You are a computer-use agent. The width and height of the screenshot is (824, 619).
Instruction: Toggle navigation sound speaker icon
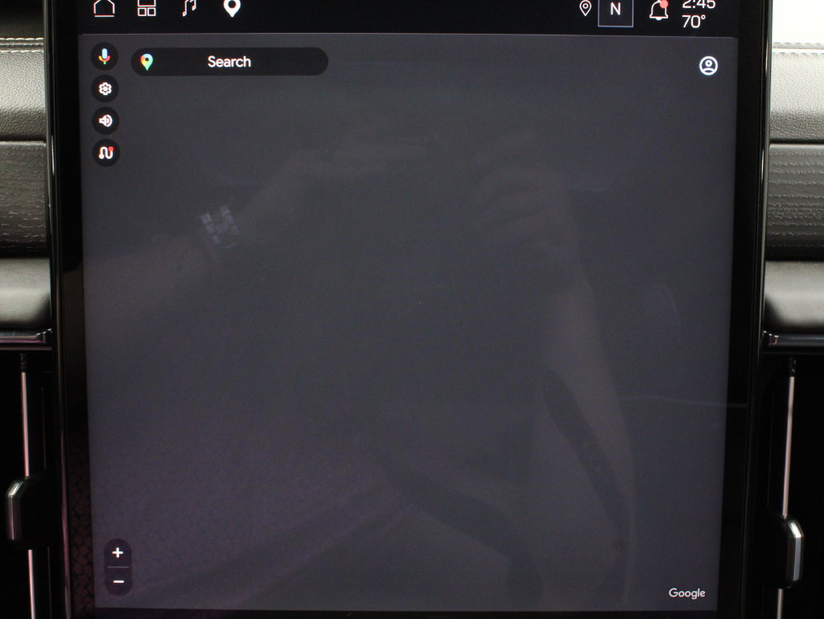click(105, 121)
